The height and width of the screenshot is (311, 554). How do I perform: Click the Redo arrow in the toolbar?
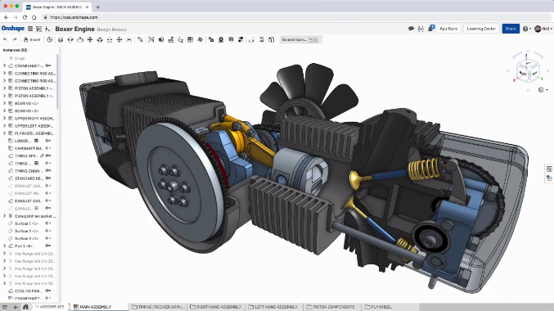15,39
